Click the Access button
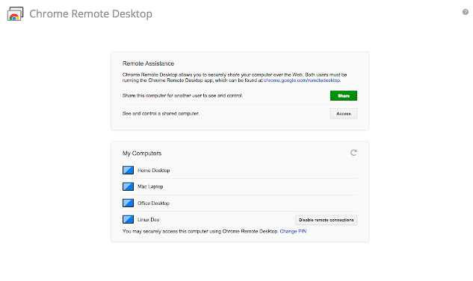 click(x=344, y=114)
